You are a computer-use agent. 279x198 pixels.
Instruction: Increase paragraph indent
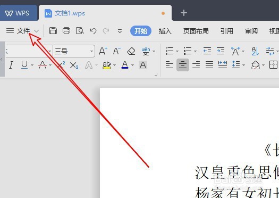(x=221, y=51)
